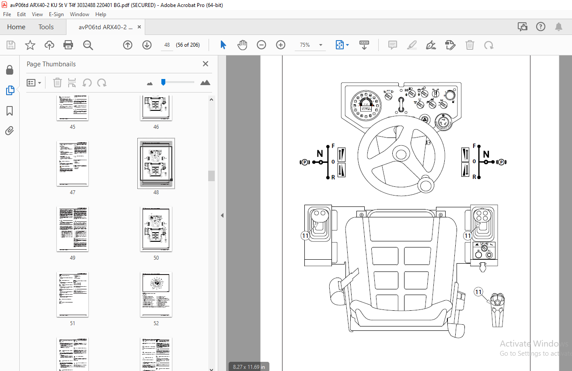
Task: Select the page 45 thumbnail
Action: (73, 108)
